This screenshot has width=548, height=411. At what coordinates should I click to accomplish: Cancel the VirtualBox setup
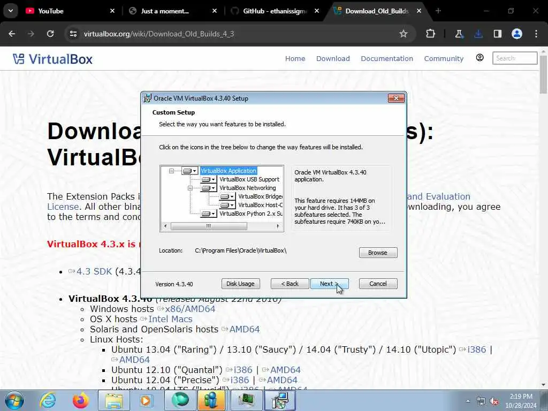coord(378,284)
